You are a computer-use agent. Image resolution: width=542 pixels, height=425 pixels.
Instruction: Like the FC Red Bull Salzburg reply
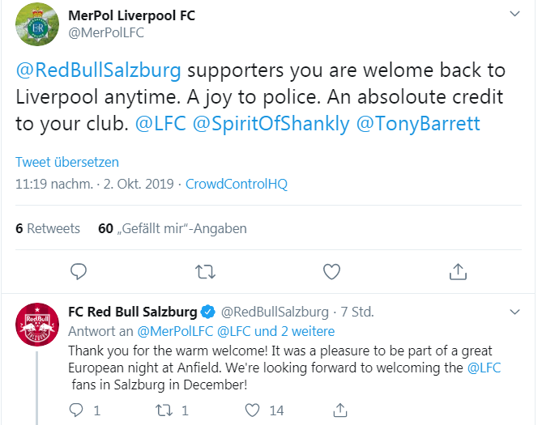pos(252,410)
